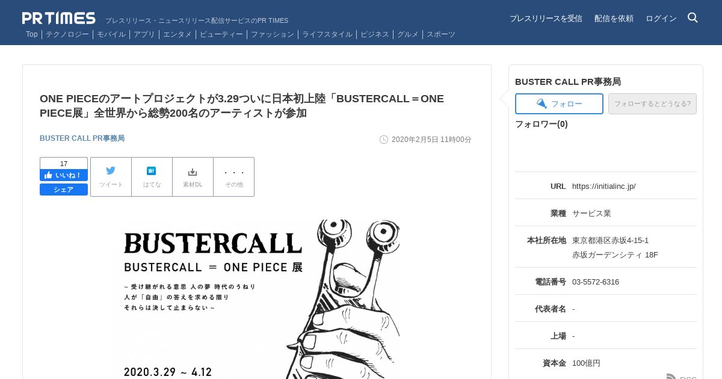The height and width of the screenshot is (379, 722).
Task: Open the ライフスタイル category
Action: [x=327, y=34]
